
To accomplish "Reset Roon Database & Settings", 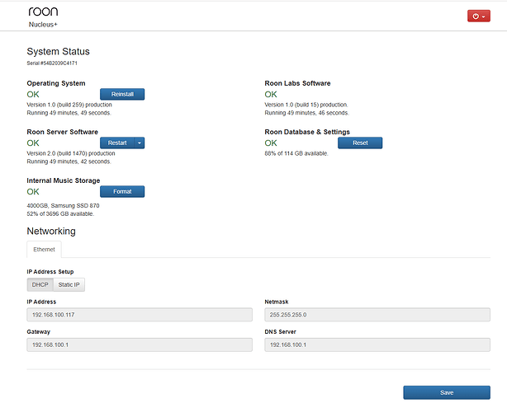I will pyautogui.click(x=360, y=143).
